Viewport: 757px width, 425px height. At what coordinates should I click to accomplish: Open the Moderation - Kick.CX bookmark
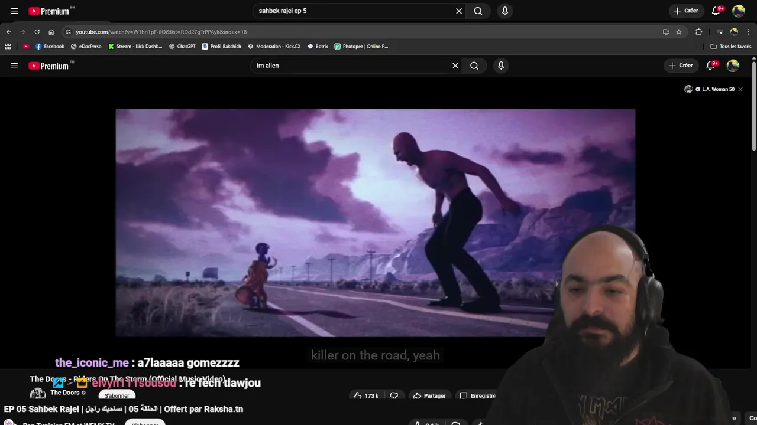tap(274, 46)
